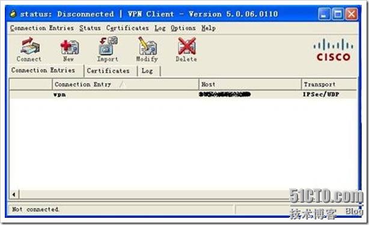Sort by Host column header
The height and width of the screenshot is (225, 369).
[250, 84]
